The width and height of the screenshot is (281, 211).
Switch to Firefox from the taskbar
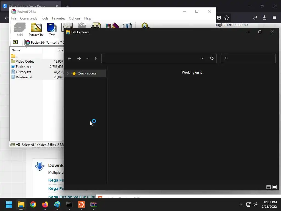(45, 204)
